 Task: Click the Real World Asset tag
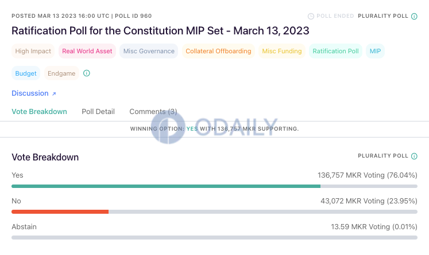point(87,51)
